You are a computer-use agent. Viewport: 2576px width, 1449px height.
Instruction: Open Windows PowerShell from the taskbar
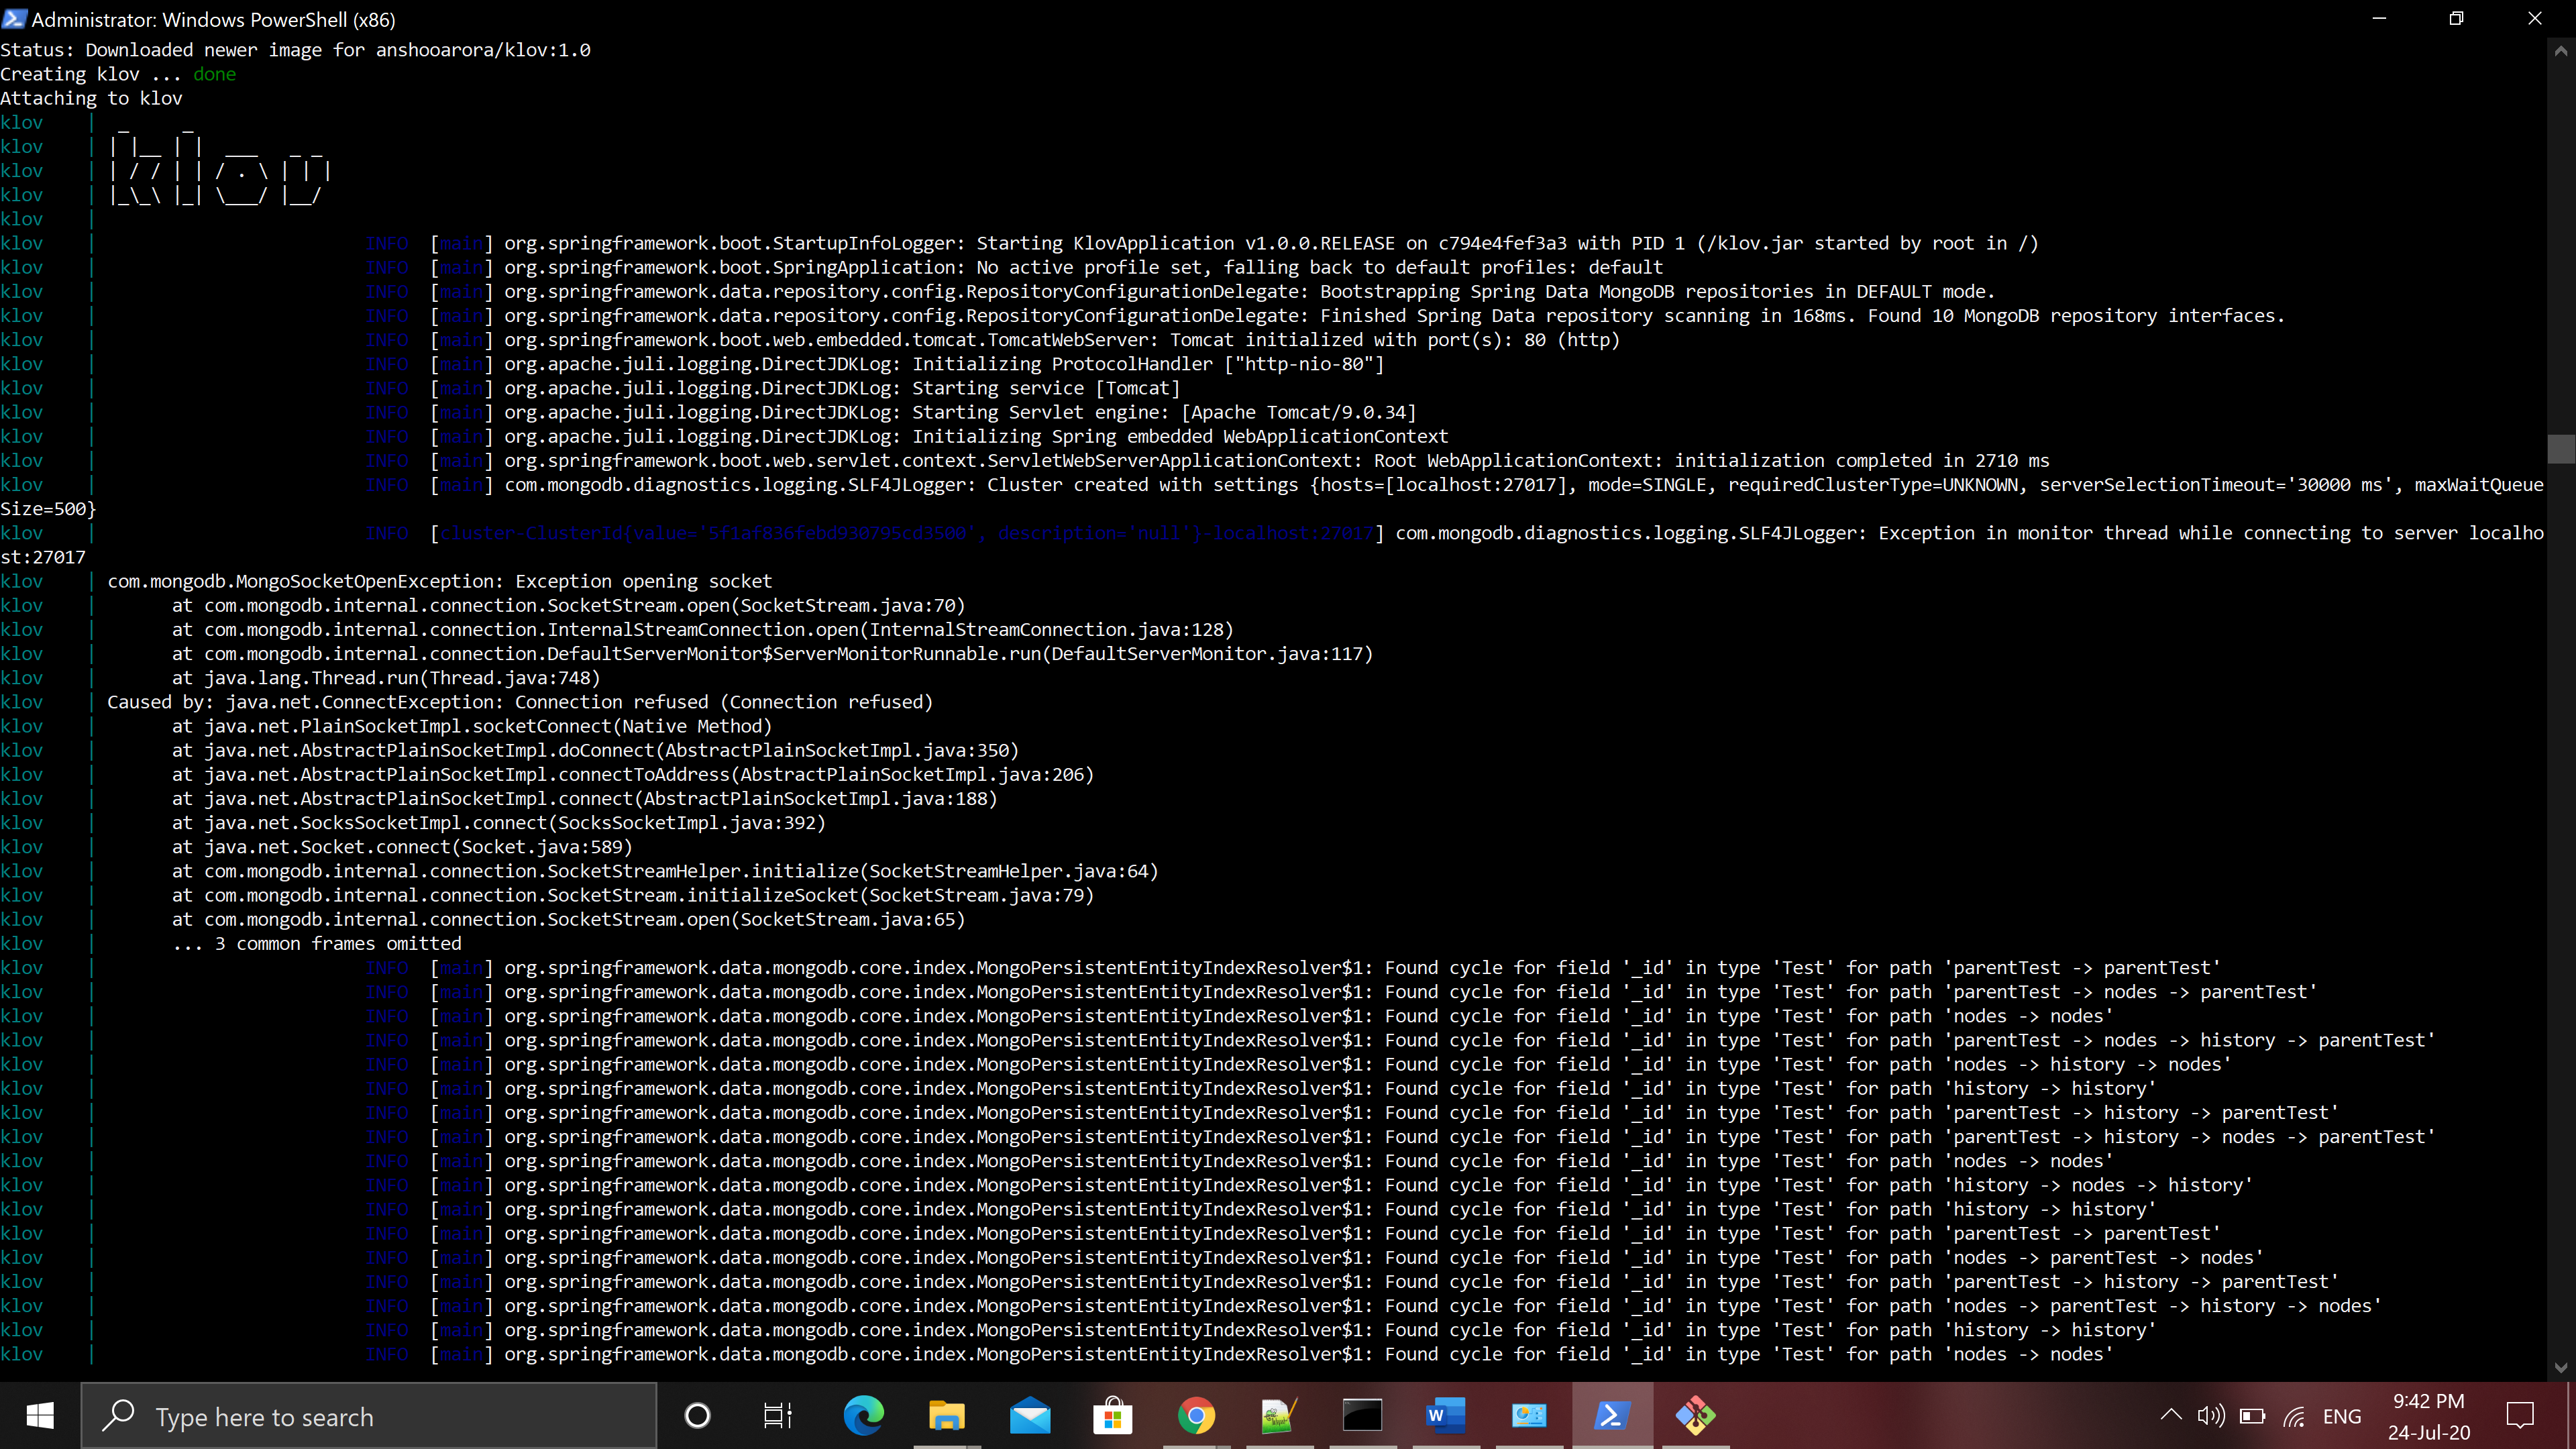point(1613,1416)
